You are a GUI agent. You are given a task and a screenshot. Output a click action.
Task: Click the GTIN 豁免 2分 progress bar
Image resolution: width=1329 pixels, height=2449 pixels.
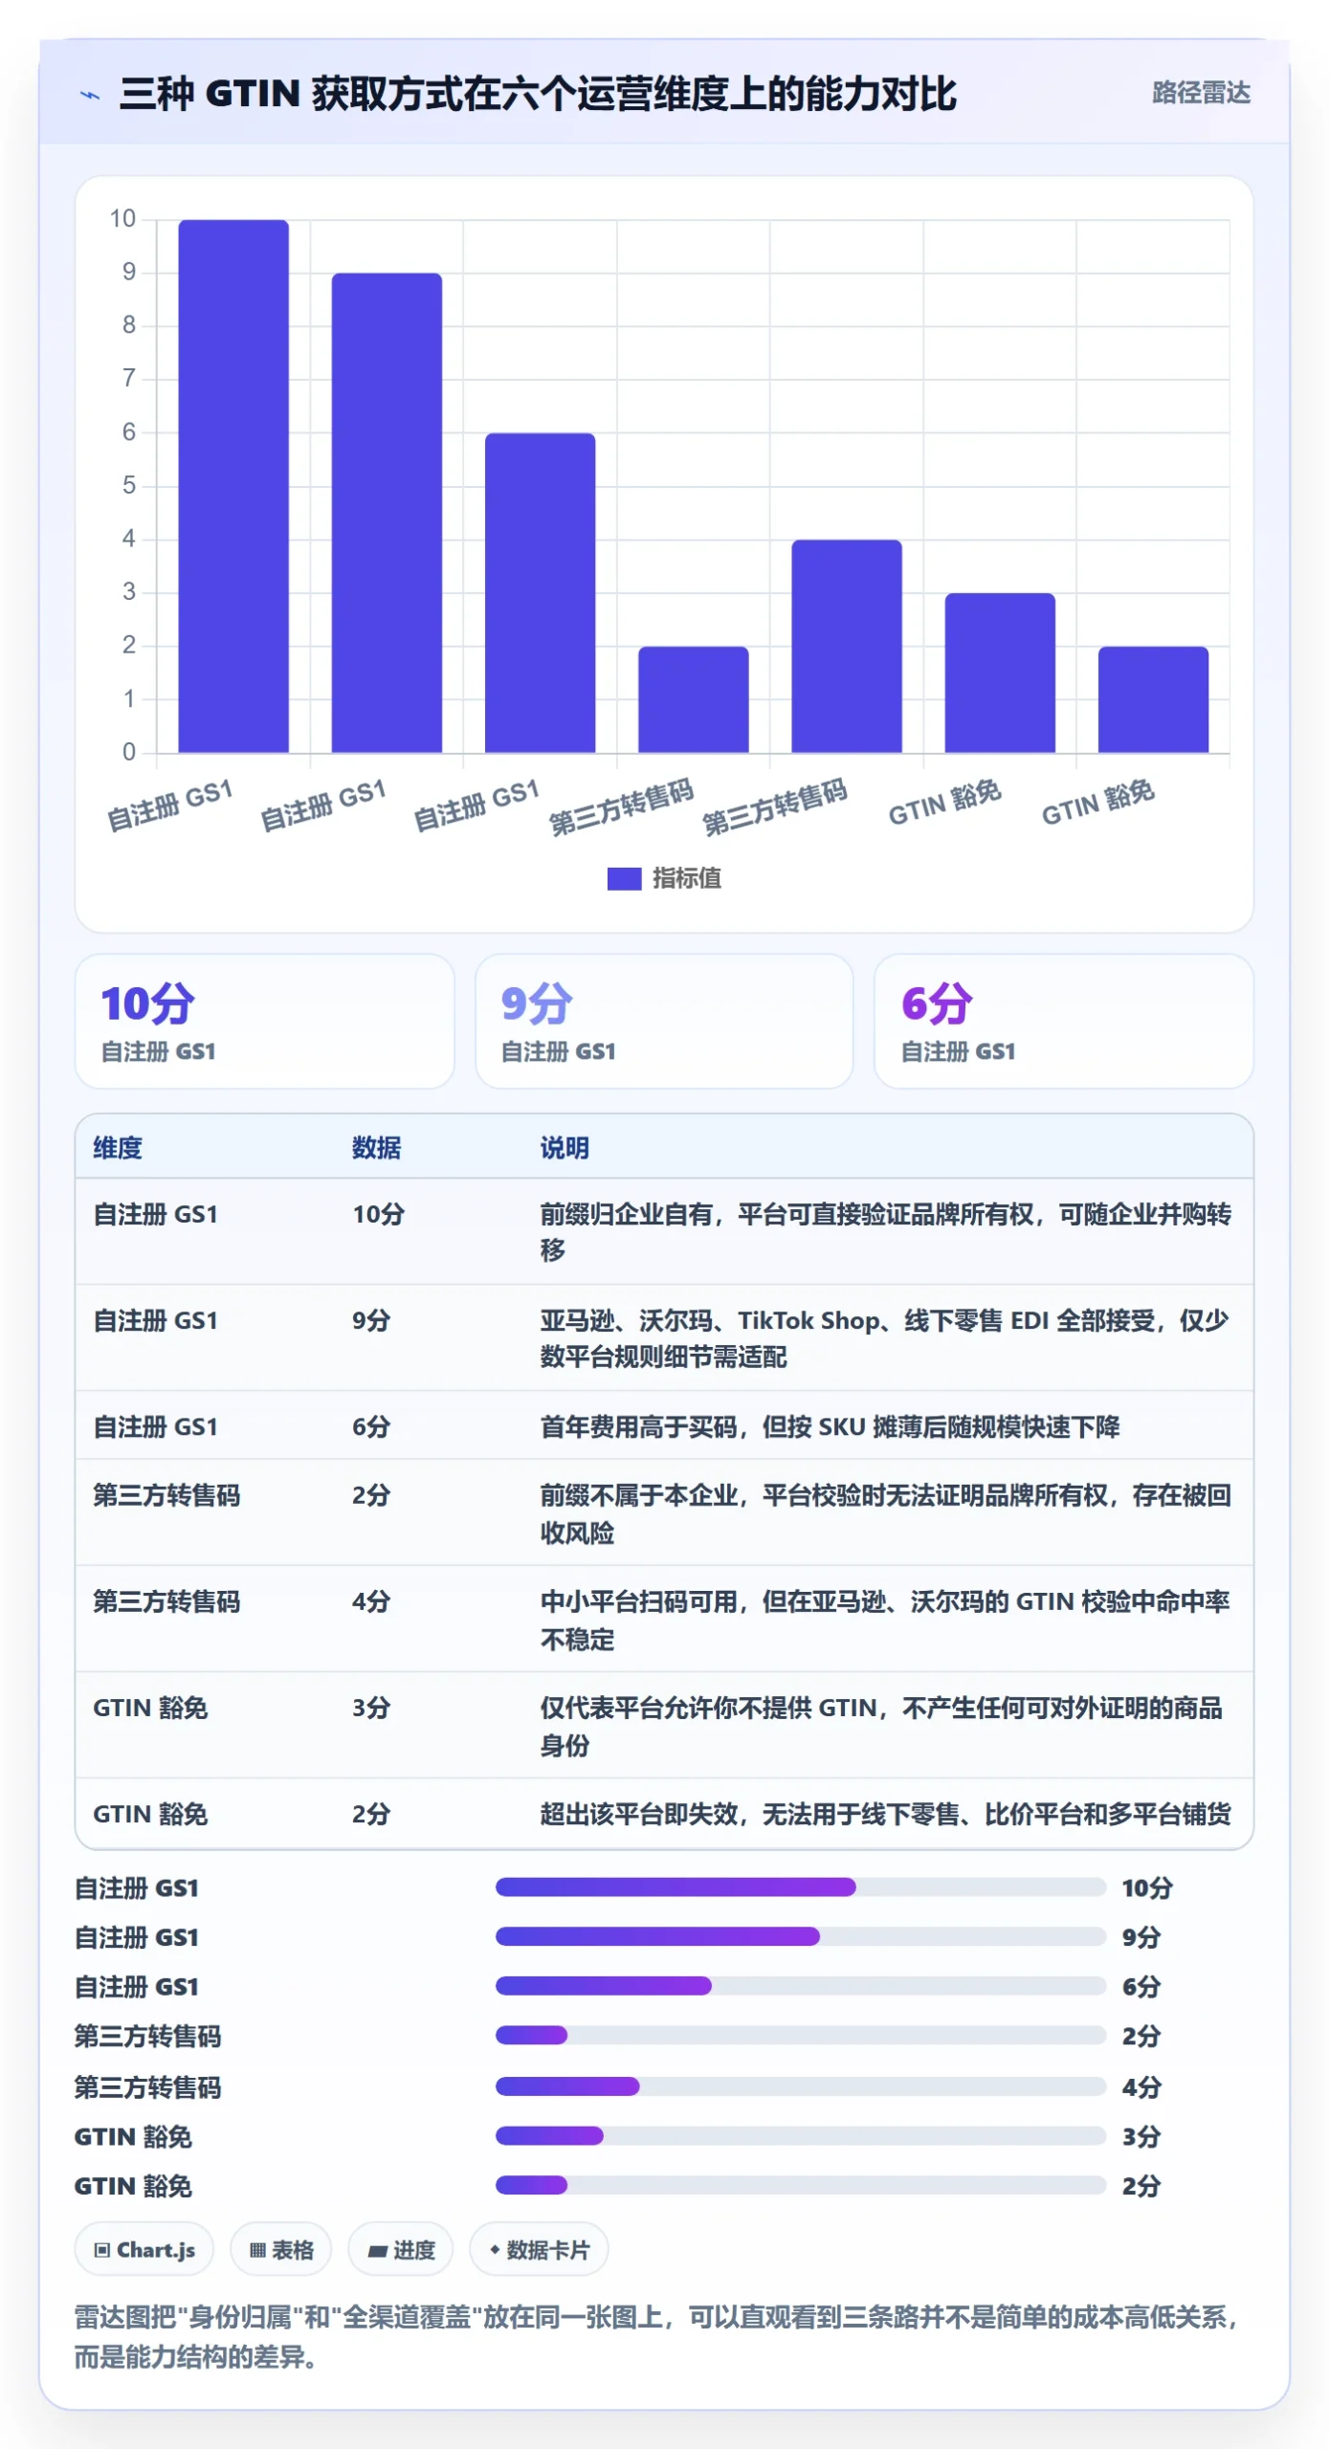coord(801,2186)
